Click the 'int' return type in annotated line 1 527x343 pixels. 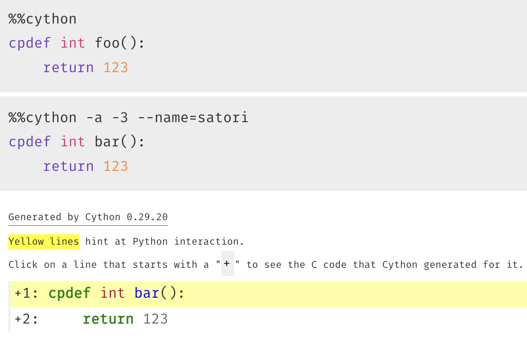tap(113, 293)
